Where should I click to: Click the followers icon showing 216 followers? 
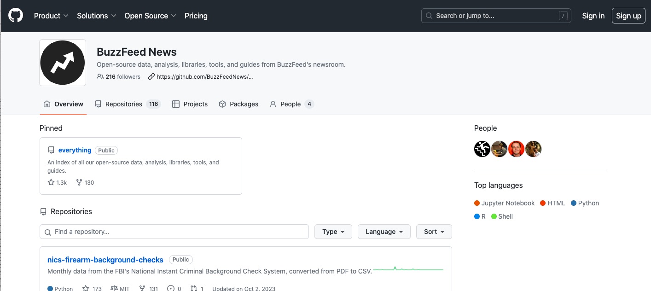100,77
